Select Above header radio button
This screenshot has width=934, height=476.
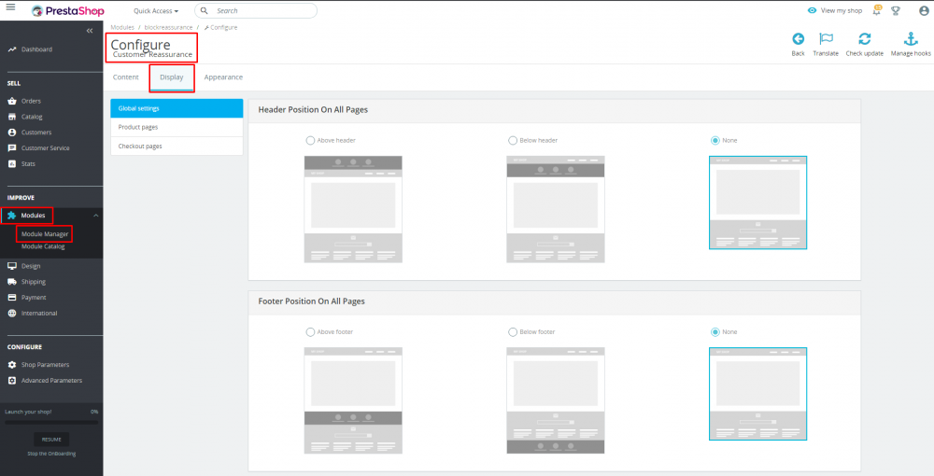[x=310, y=140]
